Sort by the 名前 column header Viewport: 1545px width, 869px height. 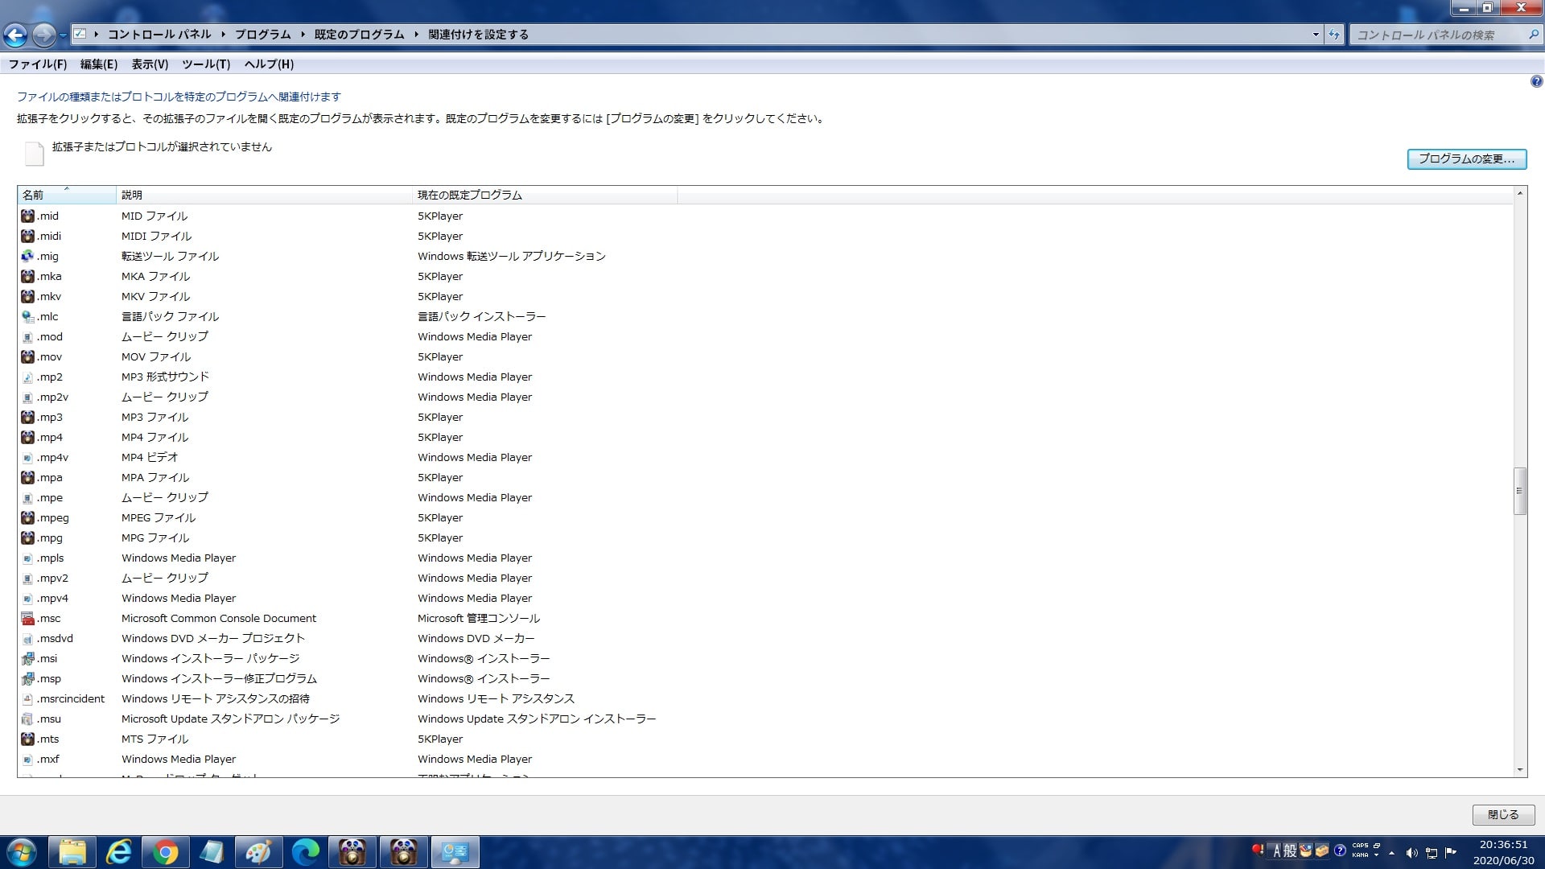67,195
